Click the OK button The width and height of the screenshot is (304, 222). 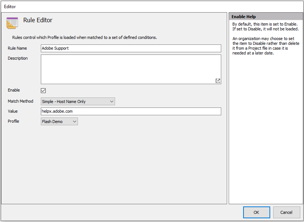[x=256, y=212]
